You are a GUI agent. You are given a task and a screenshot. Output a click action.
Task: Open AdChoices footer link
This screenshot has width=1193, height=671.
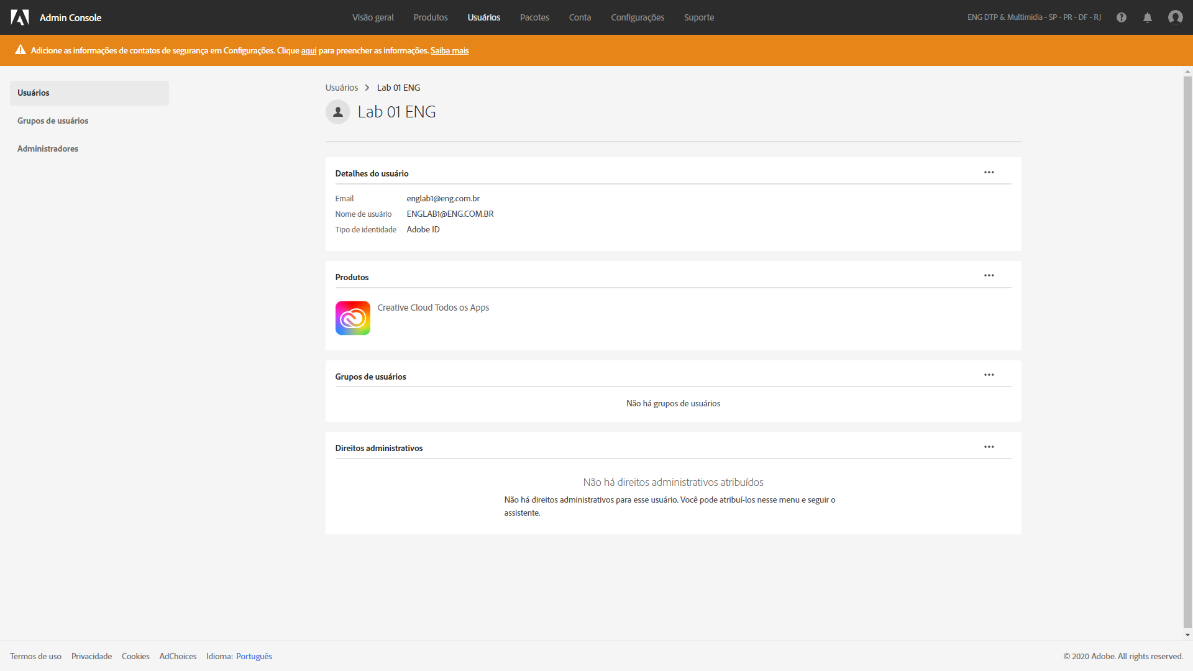178,656
